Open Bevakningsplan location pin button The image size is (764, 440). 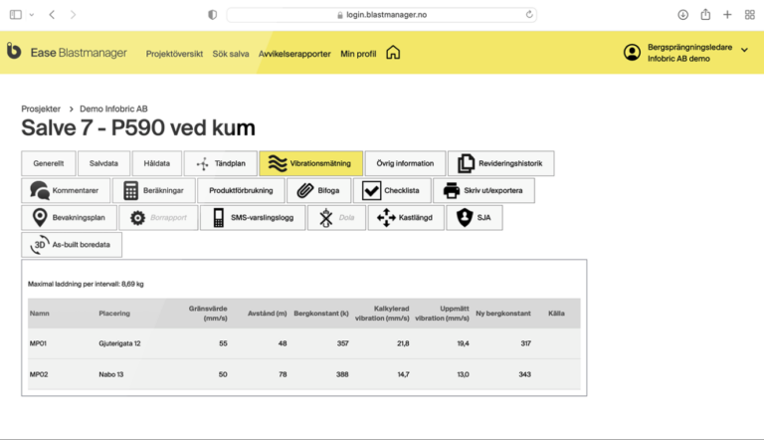coord(69,218)
